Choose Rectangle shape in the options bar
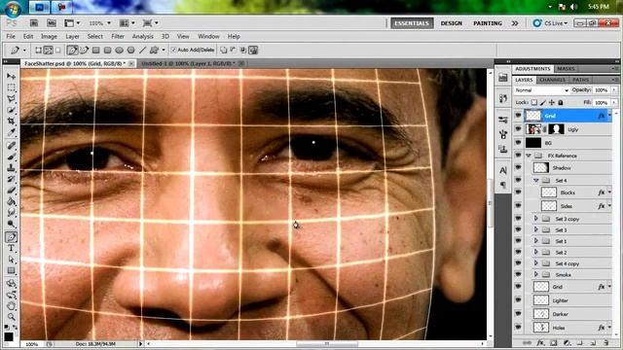 (95, 50)
